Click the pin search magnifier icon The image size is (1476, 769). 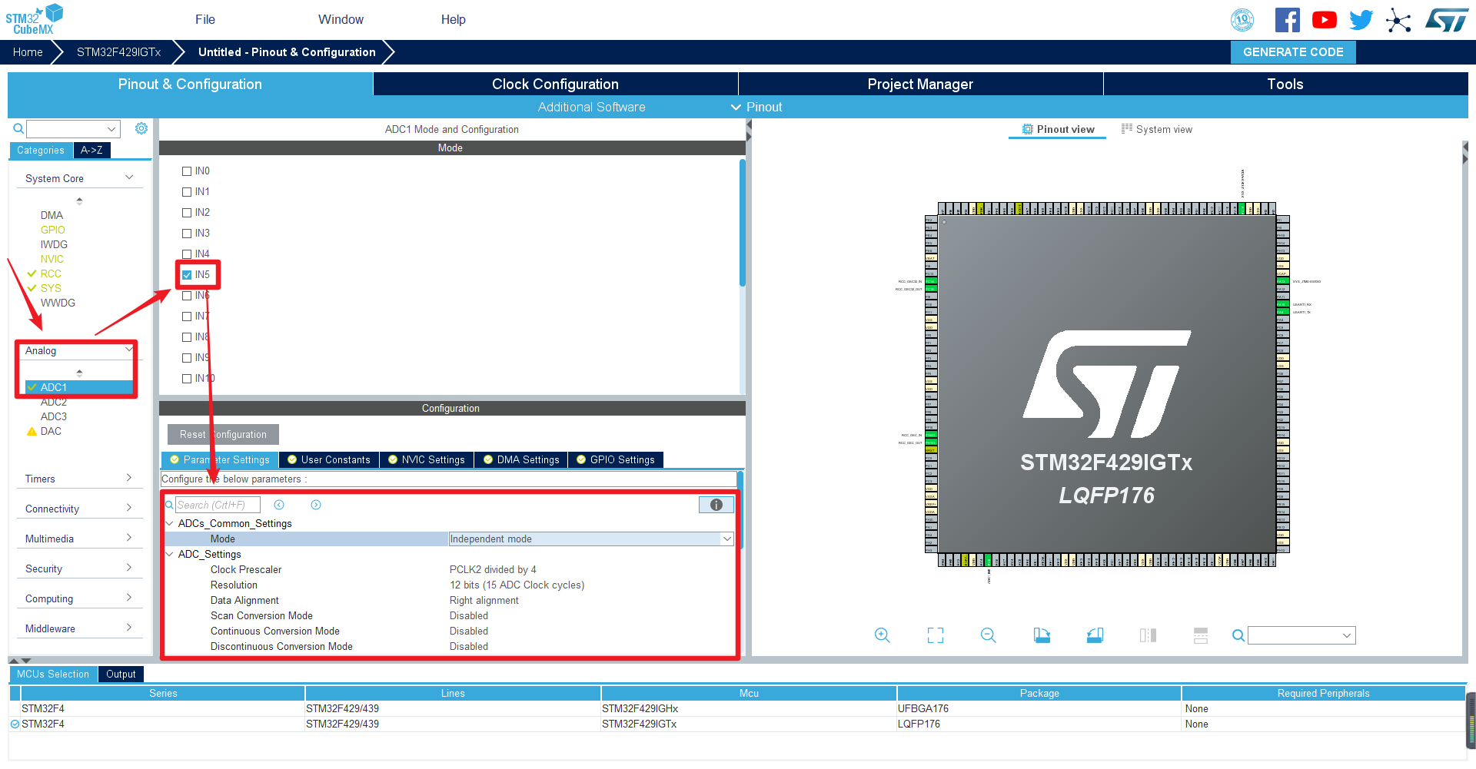[x=1238, y=635]
